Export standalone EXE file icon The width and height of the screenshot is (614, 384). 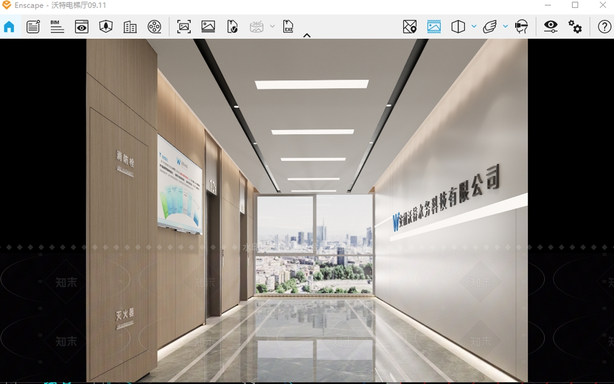288,27
